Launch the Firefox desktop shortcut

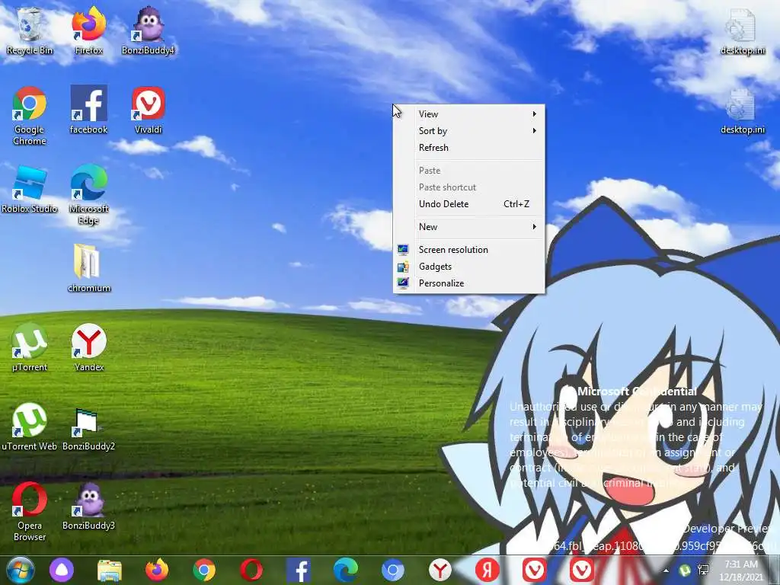tap(88, 30)
